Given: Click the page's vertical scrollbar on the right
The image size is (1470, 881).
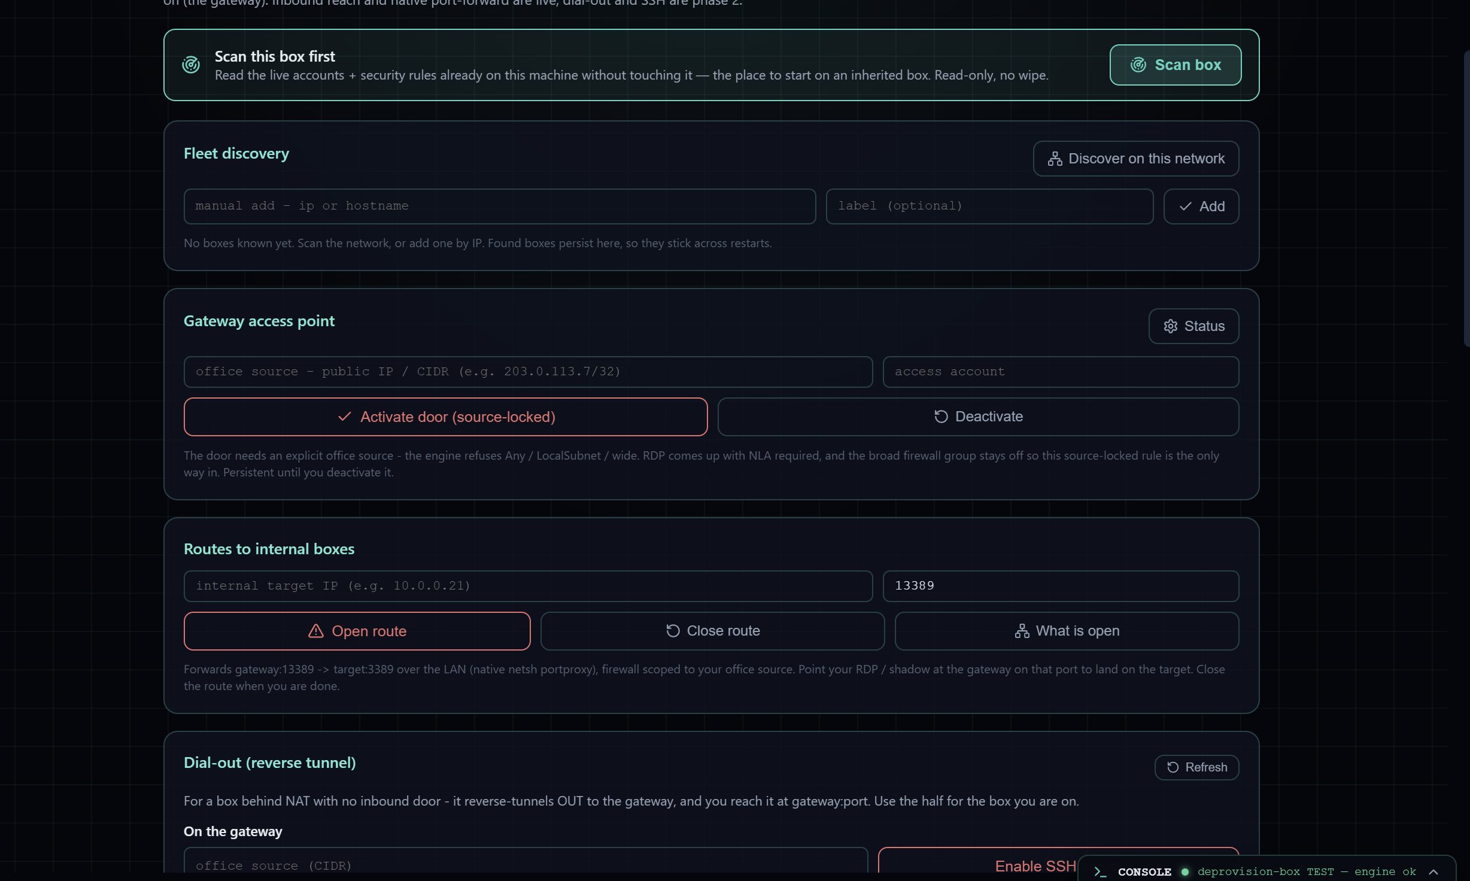Looking at the screenshot, I should (1466, 199).
